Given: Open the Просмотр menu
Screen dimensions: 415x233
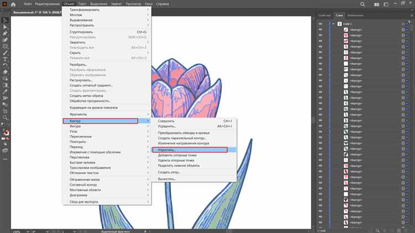Looking at the screenshot, I should click(x=133, y=4).
